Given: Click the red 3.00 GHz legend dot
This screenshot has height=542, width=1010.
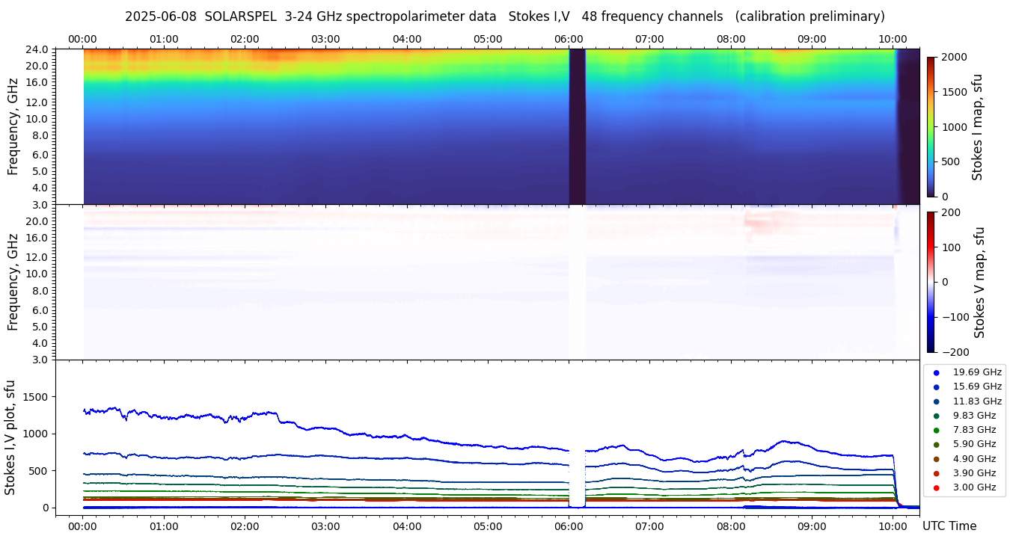Looking at the screenshot, I should click(x=936, y=487).
